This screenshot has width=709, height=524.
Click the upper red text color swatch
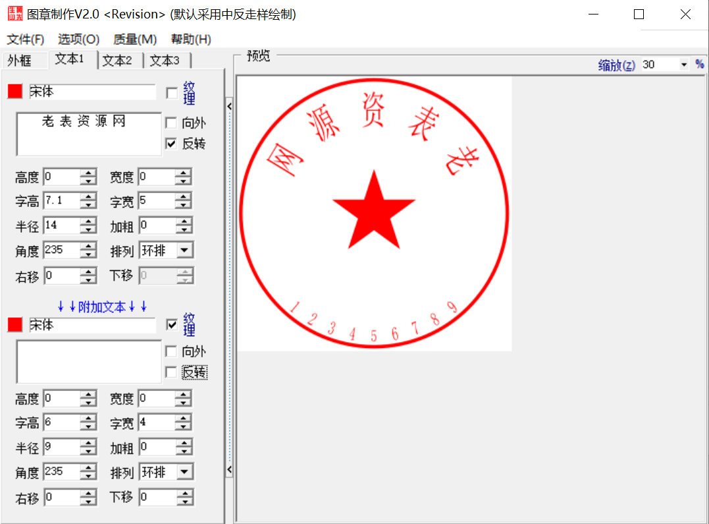[x=14, y=92]
